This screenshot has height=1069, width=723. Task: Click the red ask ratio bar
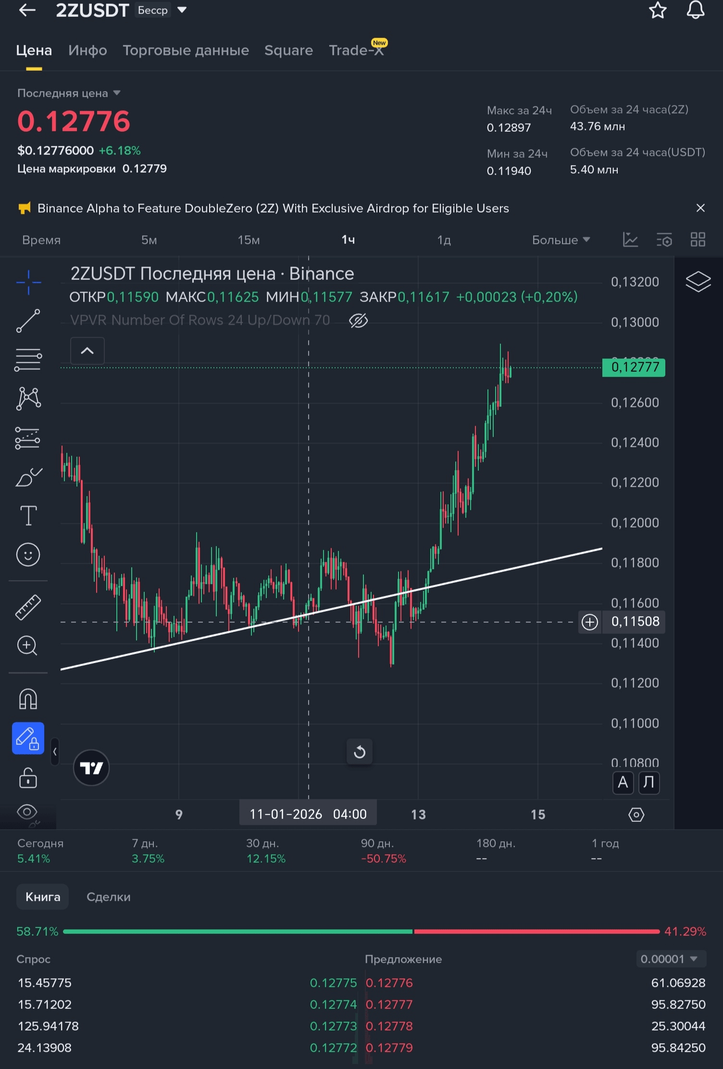pos(536,931)
